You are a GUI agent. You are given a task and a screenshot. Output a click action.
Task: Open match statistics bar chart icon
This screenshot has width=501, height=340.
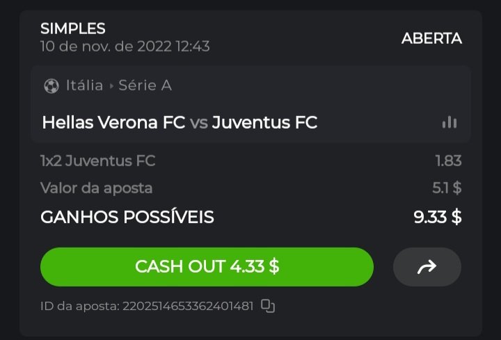[450, 122]
